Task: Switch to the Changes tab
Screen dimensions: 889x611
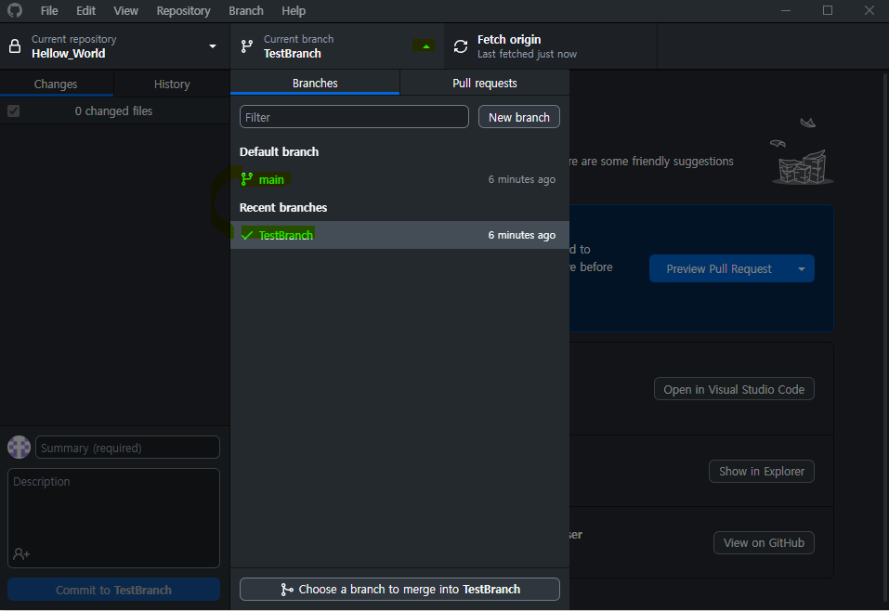Action: pyautogui.click(x=56, y=84)
